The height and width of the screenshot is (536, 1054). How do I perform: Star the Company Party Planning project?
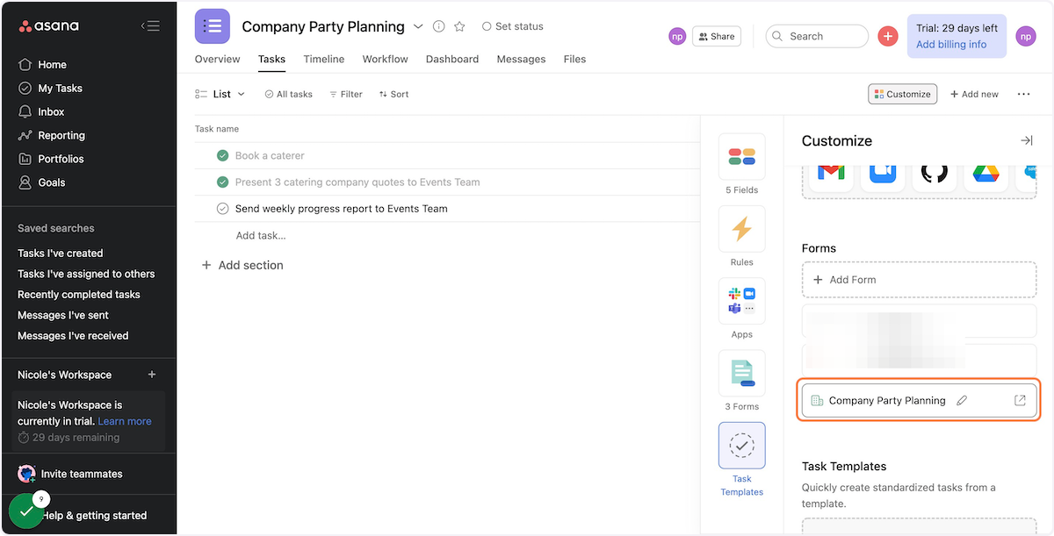point(459,26)
